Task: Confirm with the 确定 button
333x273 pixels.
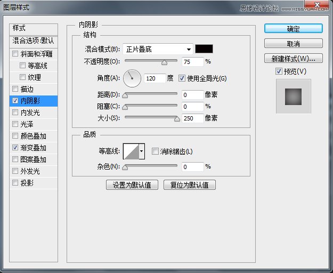Action: 294,28
